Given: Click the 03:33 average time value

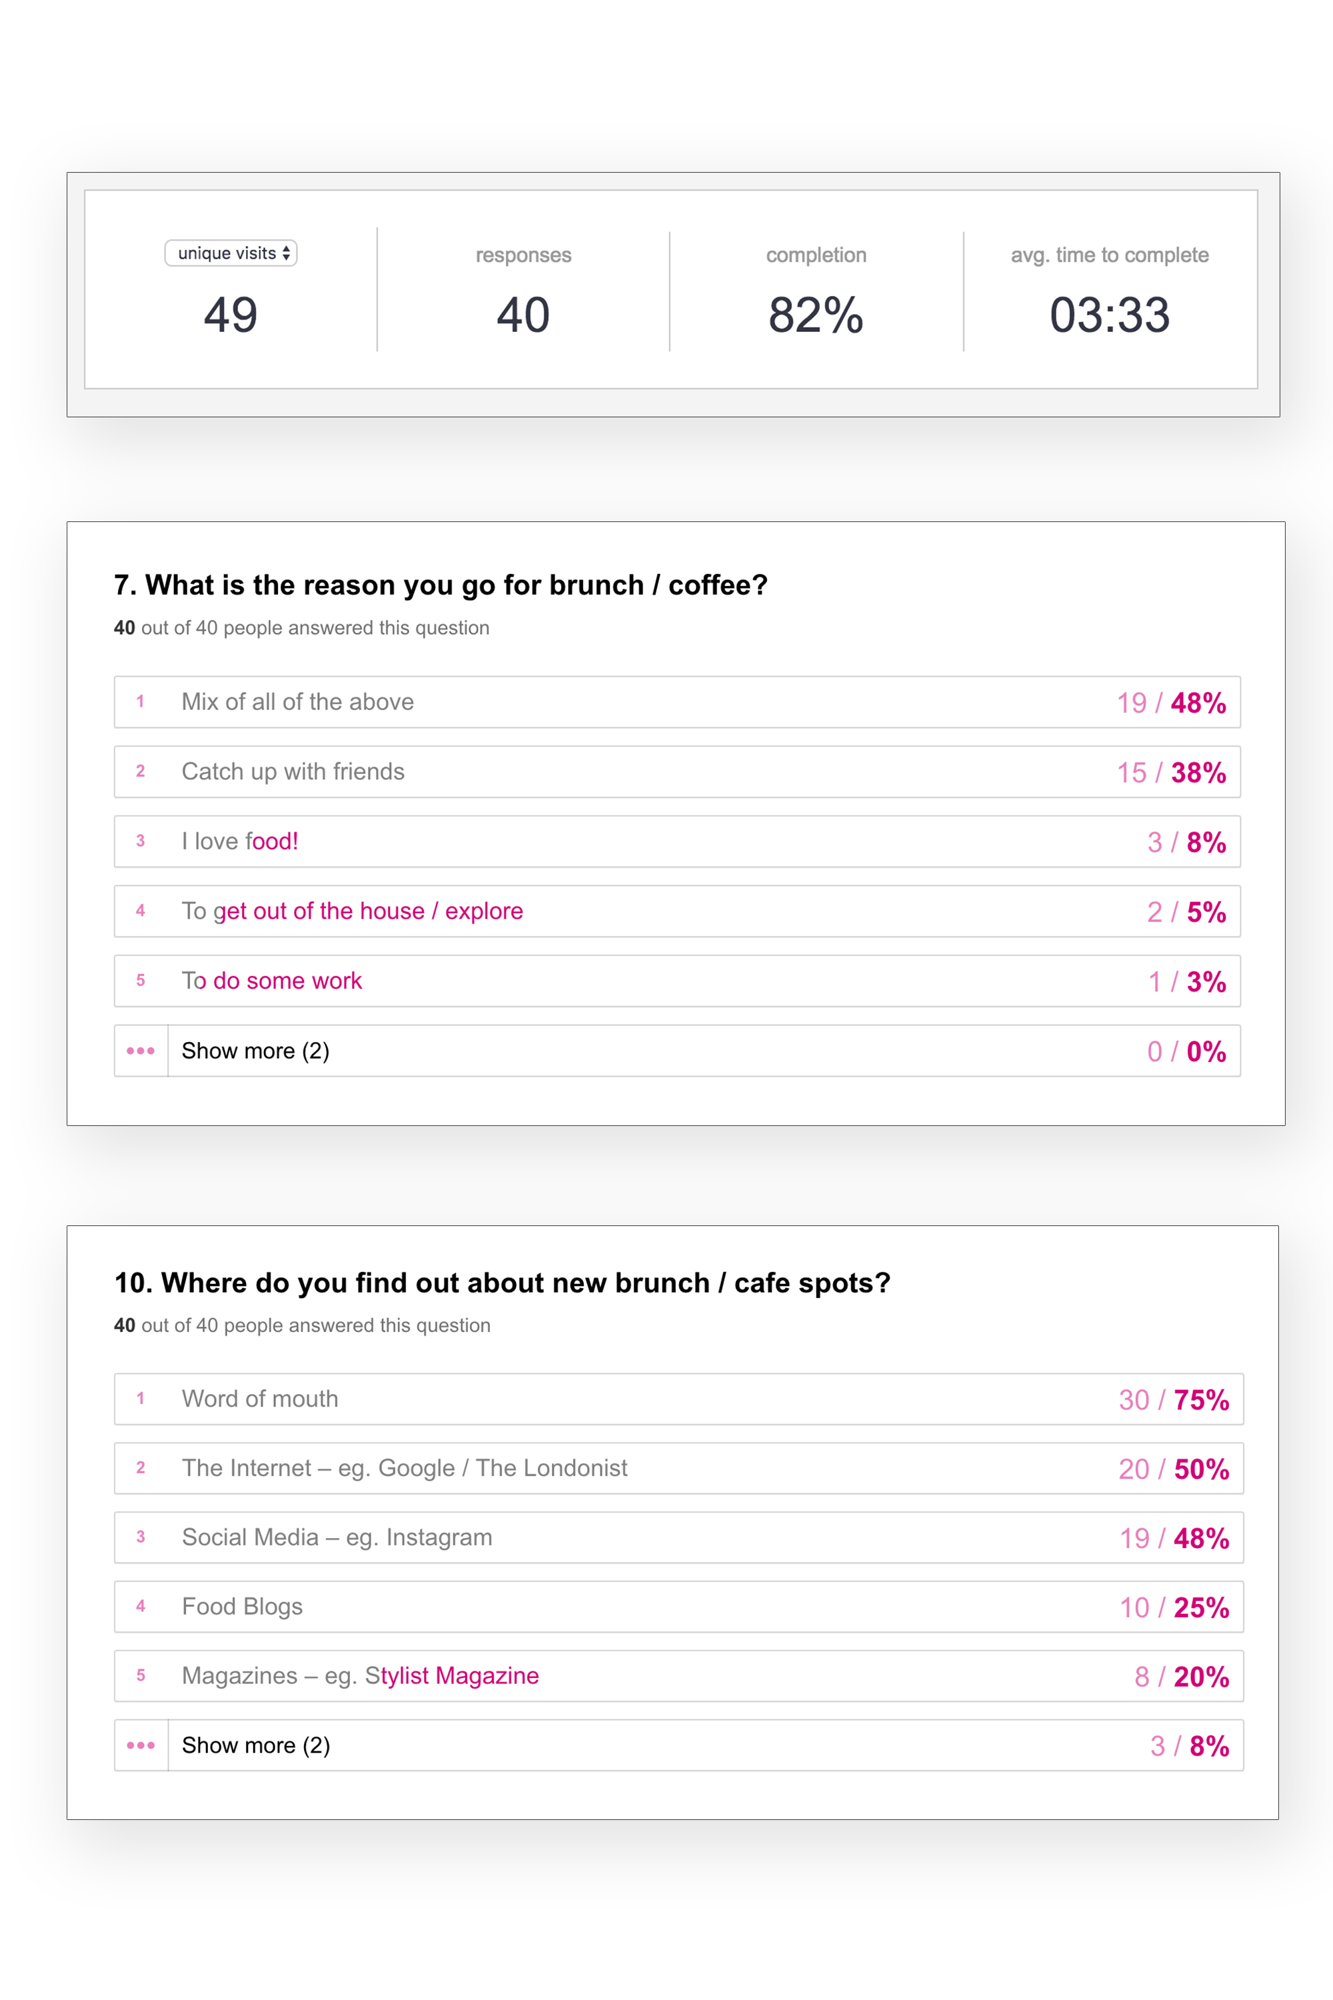Looking at the screenshot, I should click(1110, 315).
